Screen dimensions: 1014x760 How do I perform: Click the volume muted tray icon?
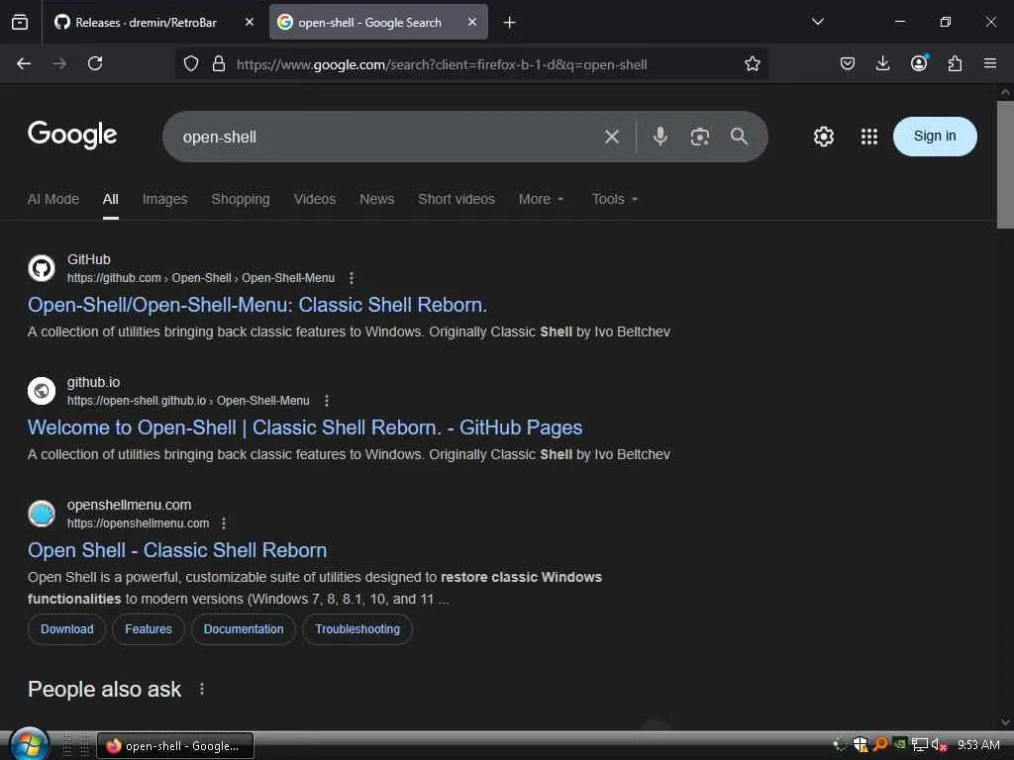pyautogui.click(x=939, y=745)
